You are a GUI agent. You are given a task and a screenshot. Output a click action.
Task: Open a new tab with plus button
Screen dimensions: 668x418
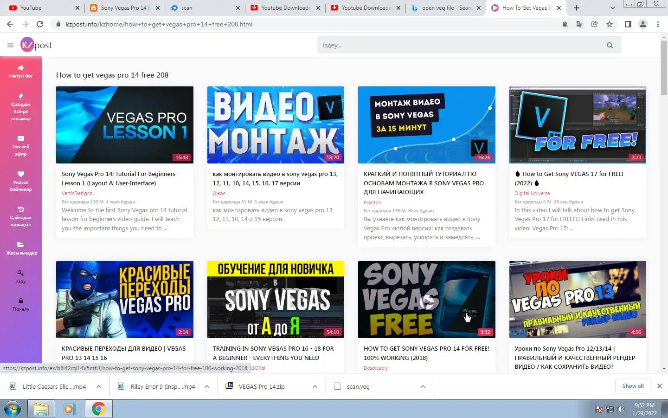tap(576, 8)
